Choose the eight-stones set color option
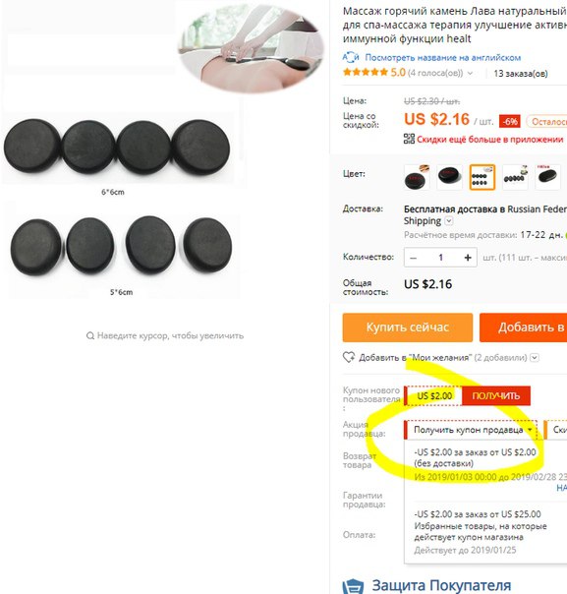 pos(482,177)
